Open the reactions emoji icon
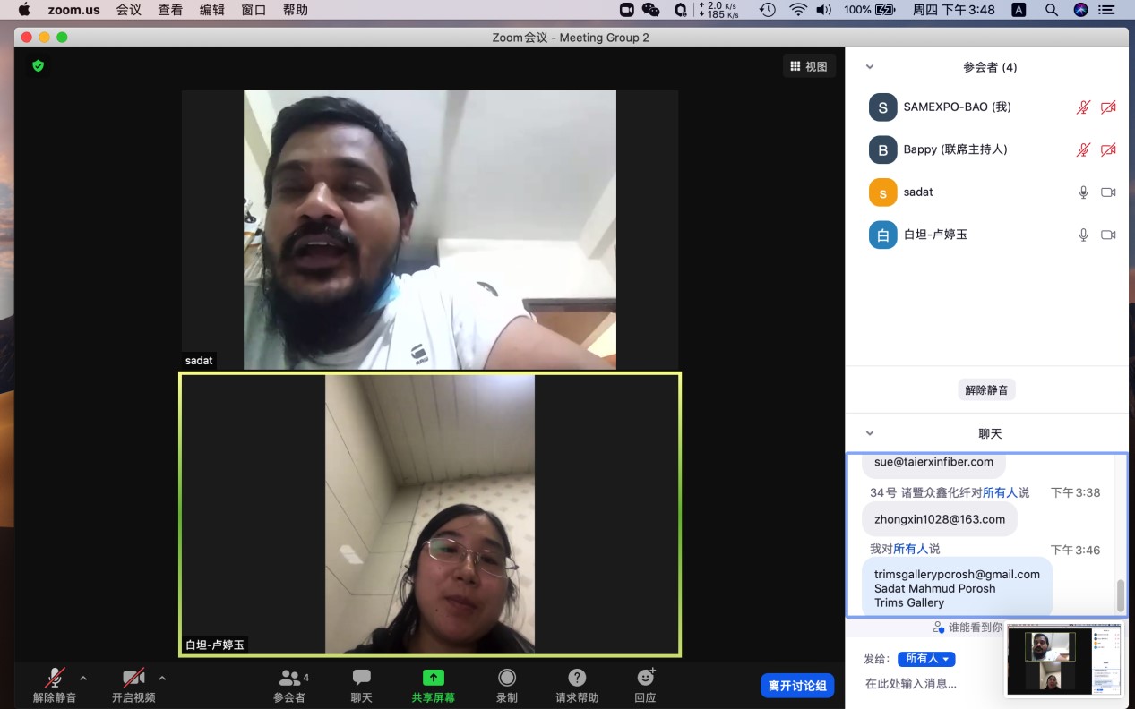The height and width of the screenshot is (709, 1135). [645, 679]
